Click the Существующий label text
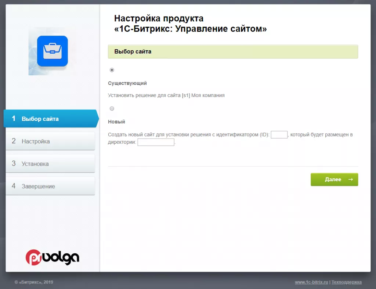 (127, 83)
